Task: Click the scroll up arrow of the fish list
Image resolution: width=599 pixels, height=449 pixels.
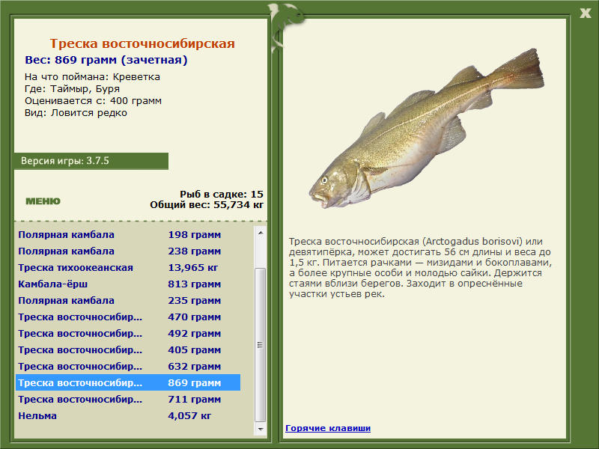Action: (x=261, y=233)
